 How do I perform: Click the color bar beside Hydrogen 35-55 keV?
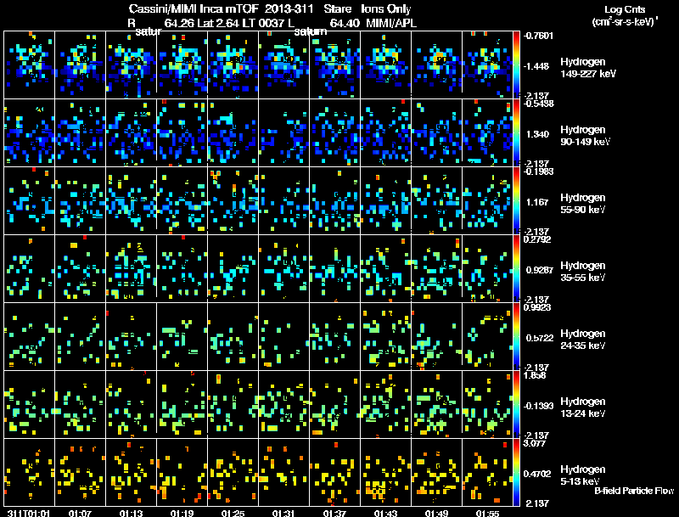516,268
